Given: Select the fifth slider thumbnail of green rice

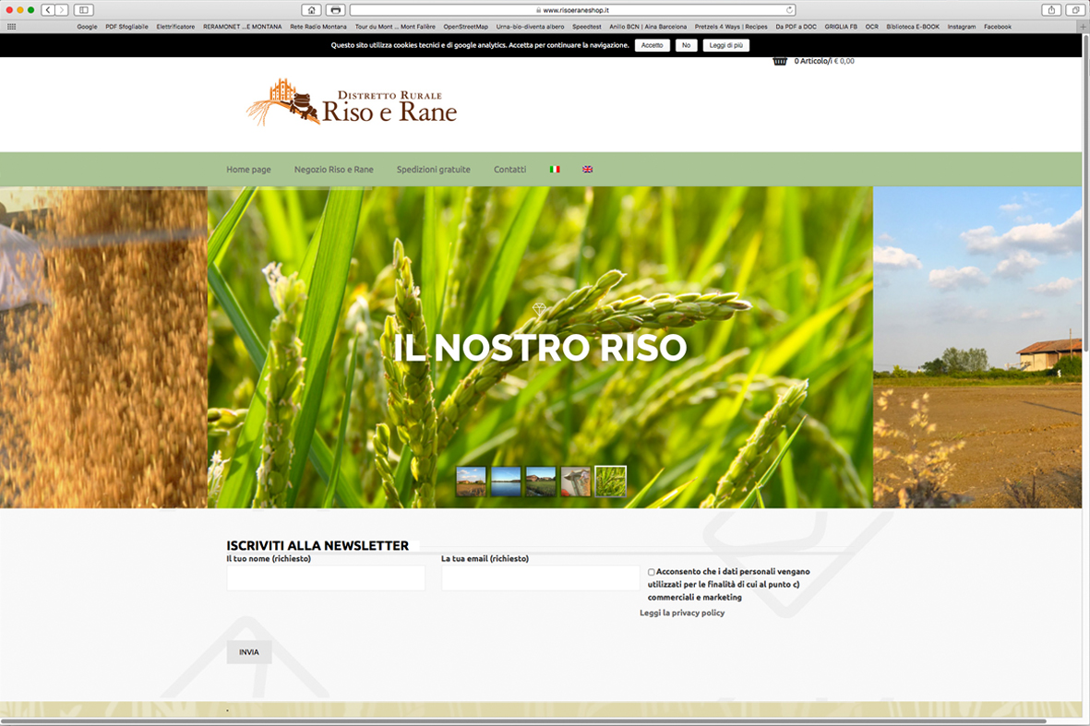Looking at the screenshot, I should click(x=610, y=482).
